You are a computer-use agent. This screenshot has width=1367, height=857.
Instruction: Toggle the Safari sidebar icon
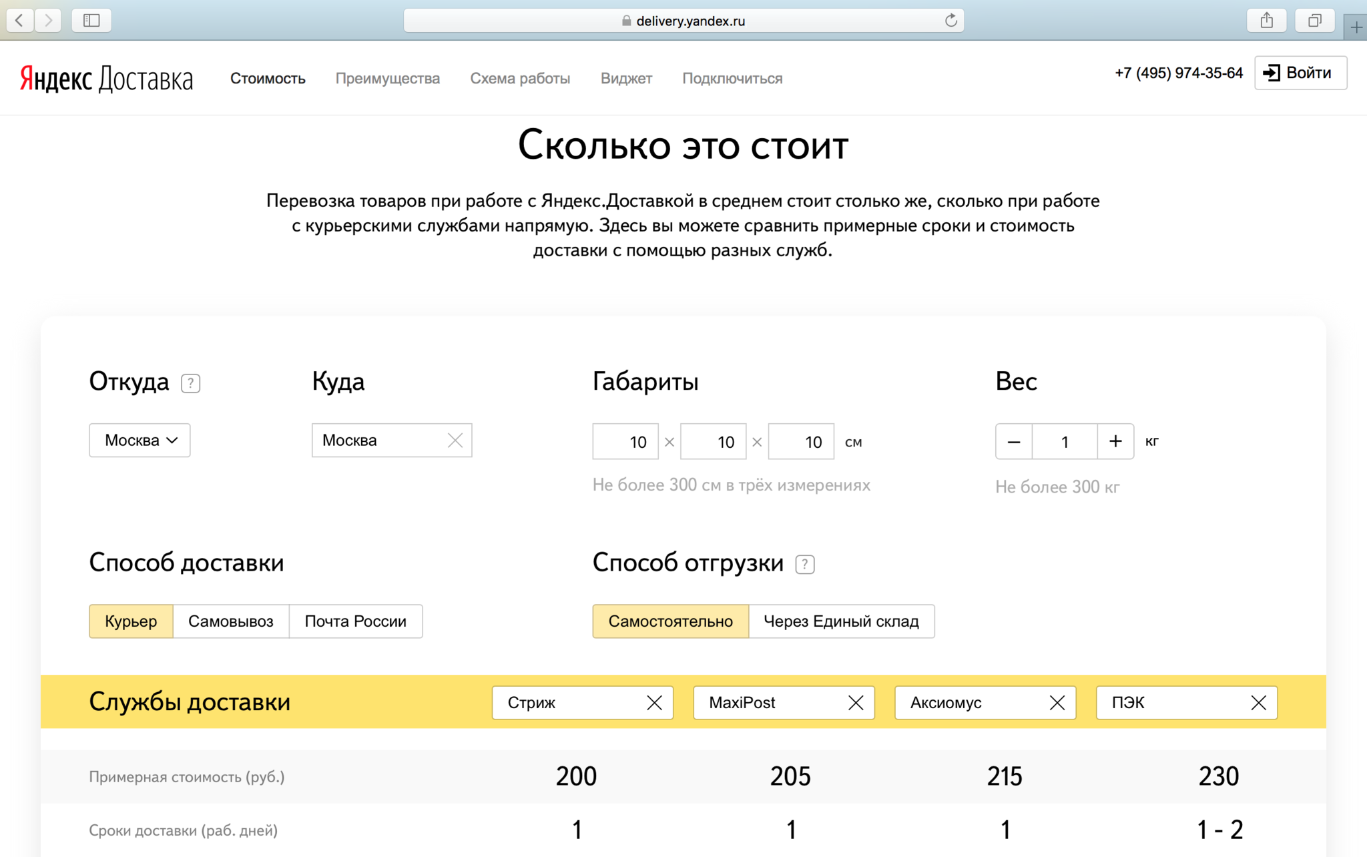click(91, 20)
